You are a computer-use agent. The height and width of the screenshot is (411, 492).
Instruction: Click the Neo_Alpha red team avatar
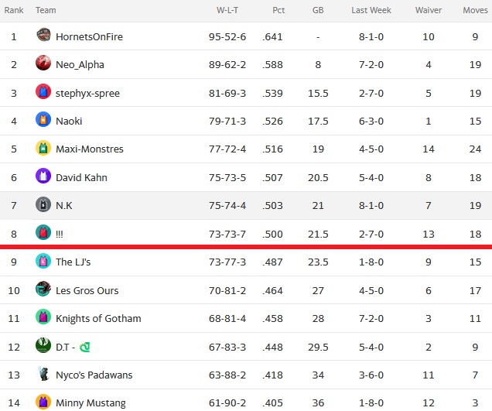coord(43,63)
